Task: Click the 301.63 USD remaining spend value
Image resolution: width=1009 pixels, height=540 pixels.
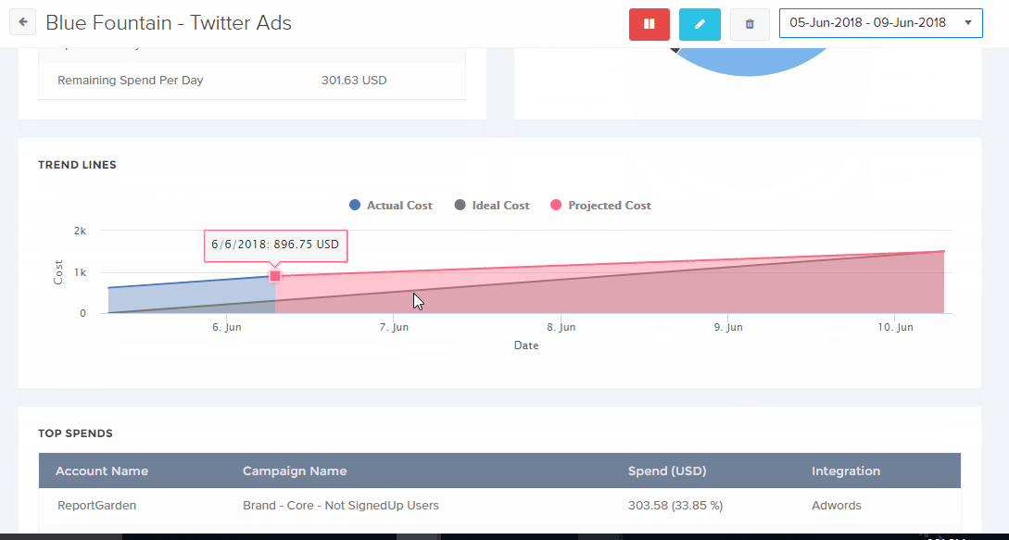Action: coord(354,81)
